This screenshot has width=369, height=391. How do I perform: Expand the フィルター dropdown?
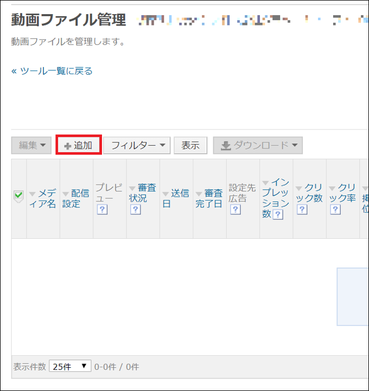(137, 145)
